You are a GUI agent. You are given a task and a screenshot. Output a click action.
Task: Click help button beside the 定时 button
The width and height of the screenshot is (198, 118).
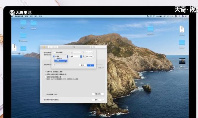pos(104,99)
